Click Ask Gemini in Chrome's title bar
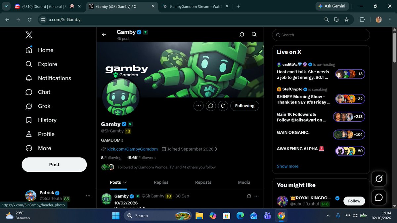397x223 pixels. 332,6
